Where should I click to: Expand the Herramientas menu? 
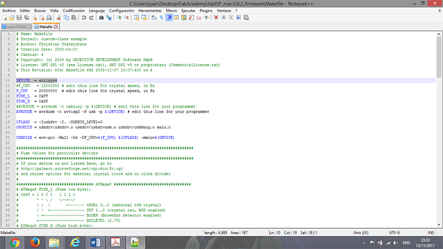tap(150, 11)
